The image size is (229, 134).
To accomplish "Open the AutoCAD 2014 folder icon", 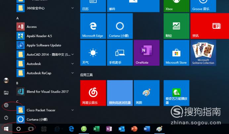I will pyautogui.click(x=21, y=54).
